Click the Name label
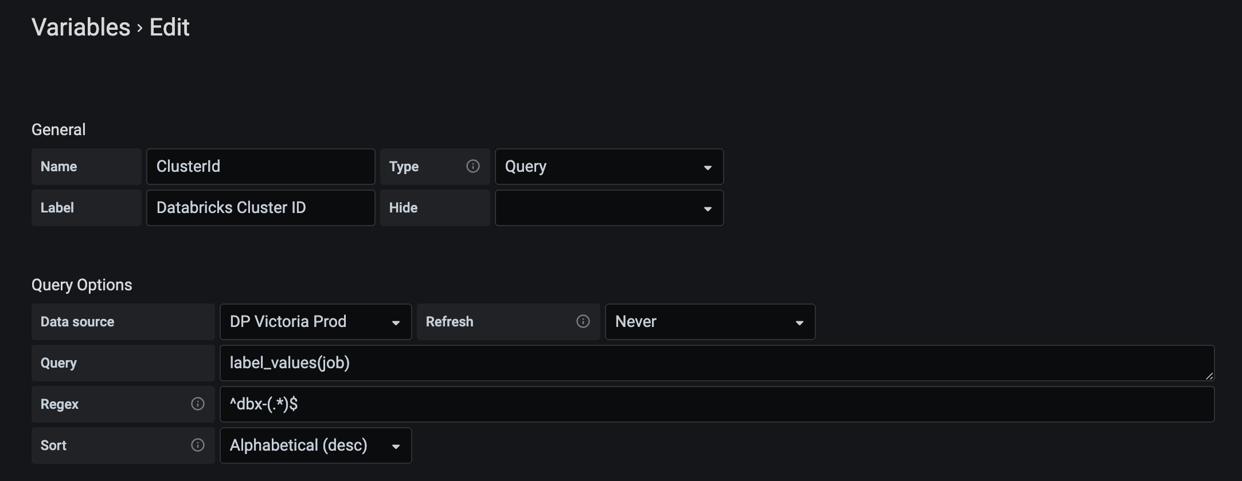This screenshot has width=1242, height=481. [x=58, y=167]
